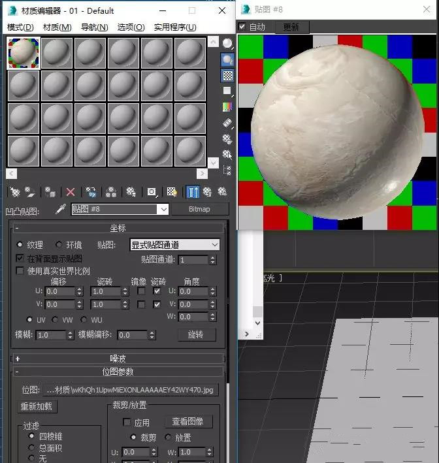Select WU coordinate radio button
Screen dimensions: 439x463
[x=84, y=319]
